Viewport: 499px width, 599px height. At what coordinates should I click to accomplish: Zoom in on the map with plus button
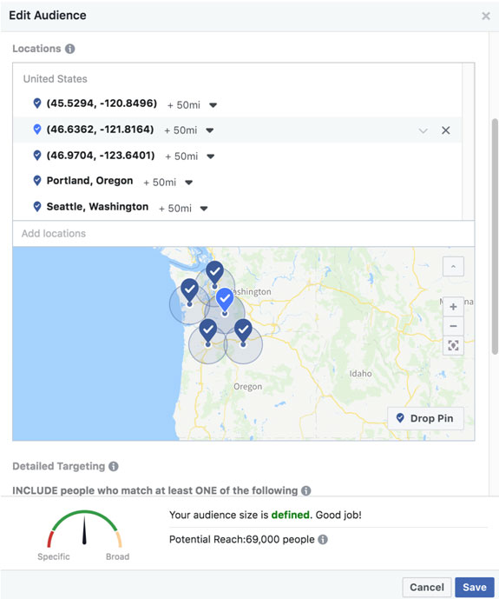[453, 307]
